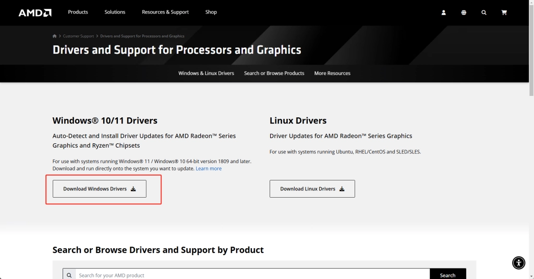Open the header search magnifier icon
The height and width of the screenshot is (279, 534).
click(483, 13)
